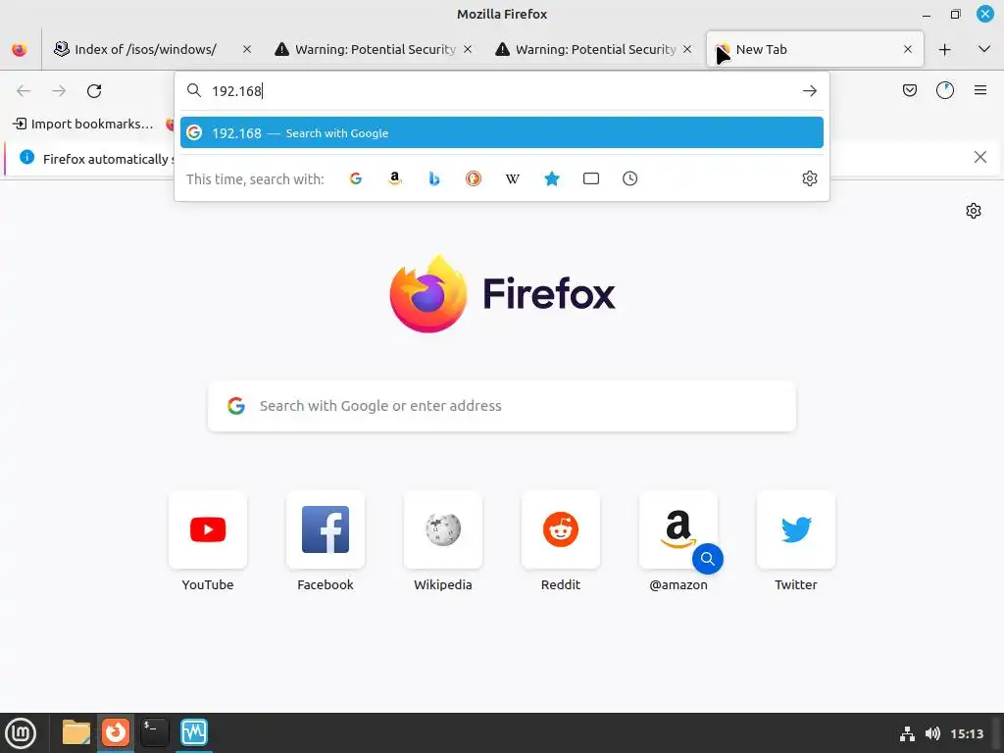Screen dimensions: 1004x753
Task: Go back one page
Action: pos(24,91)
